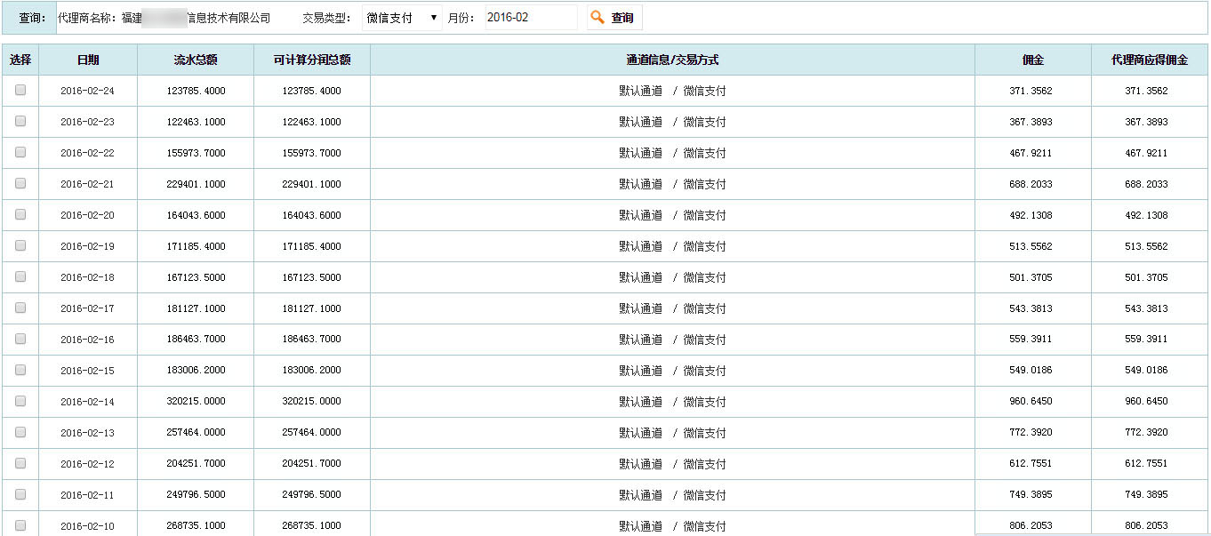
Task: Click the 查询 search button
Action: click(614, 18)
